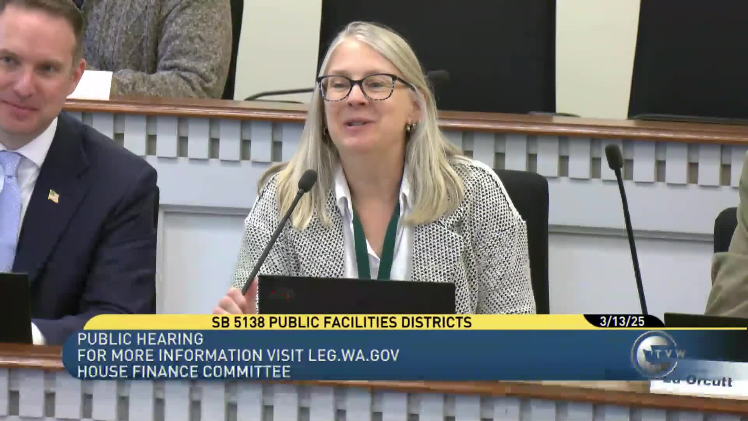
Task: Open the LEG.WA.GOV link text
Action: point(354,355)
